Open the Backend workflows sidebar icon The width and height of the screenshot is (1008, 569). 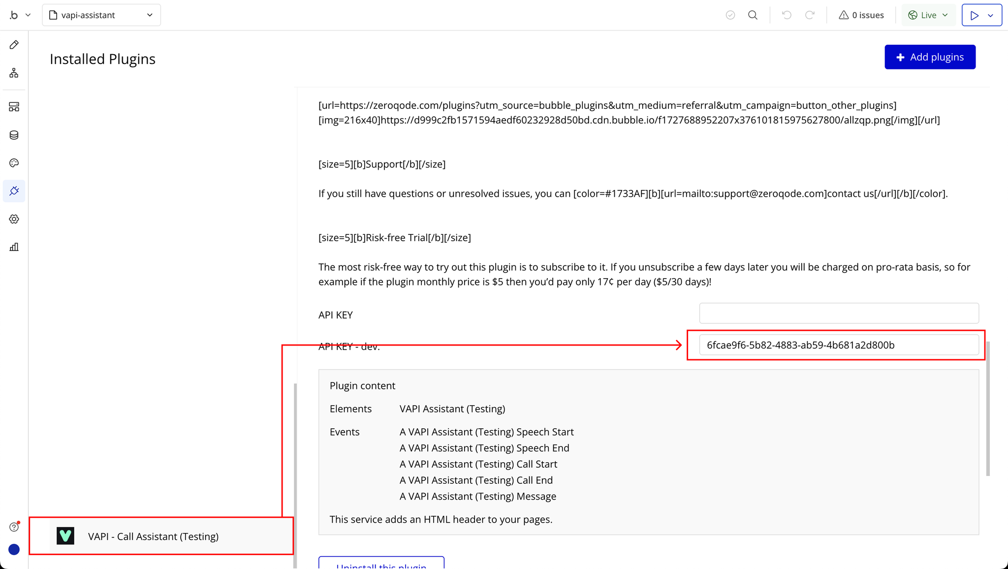14,107
